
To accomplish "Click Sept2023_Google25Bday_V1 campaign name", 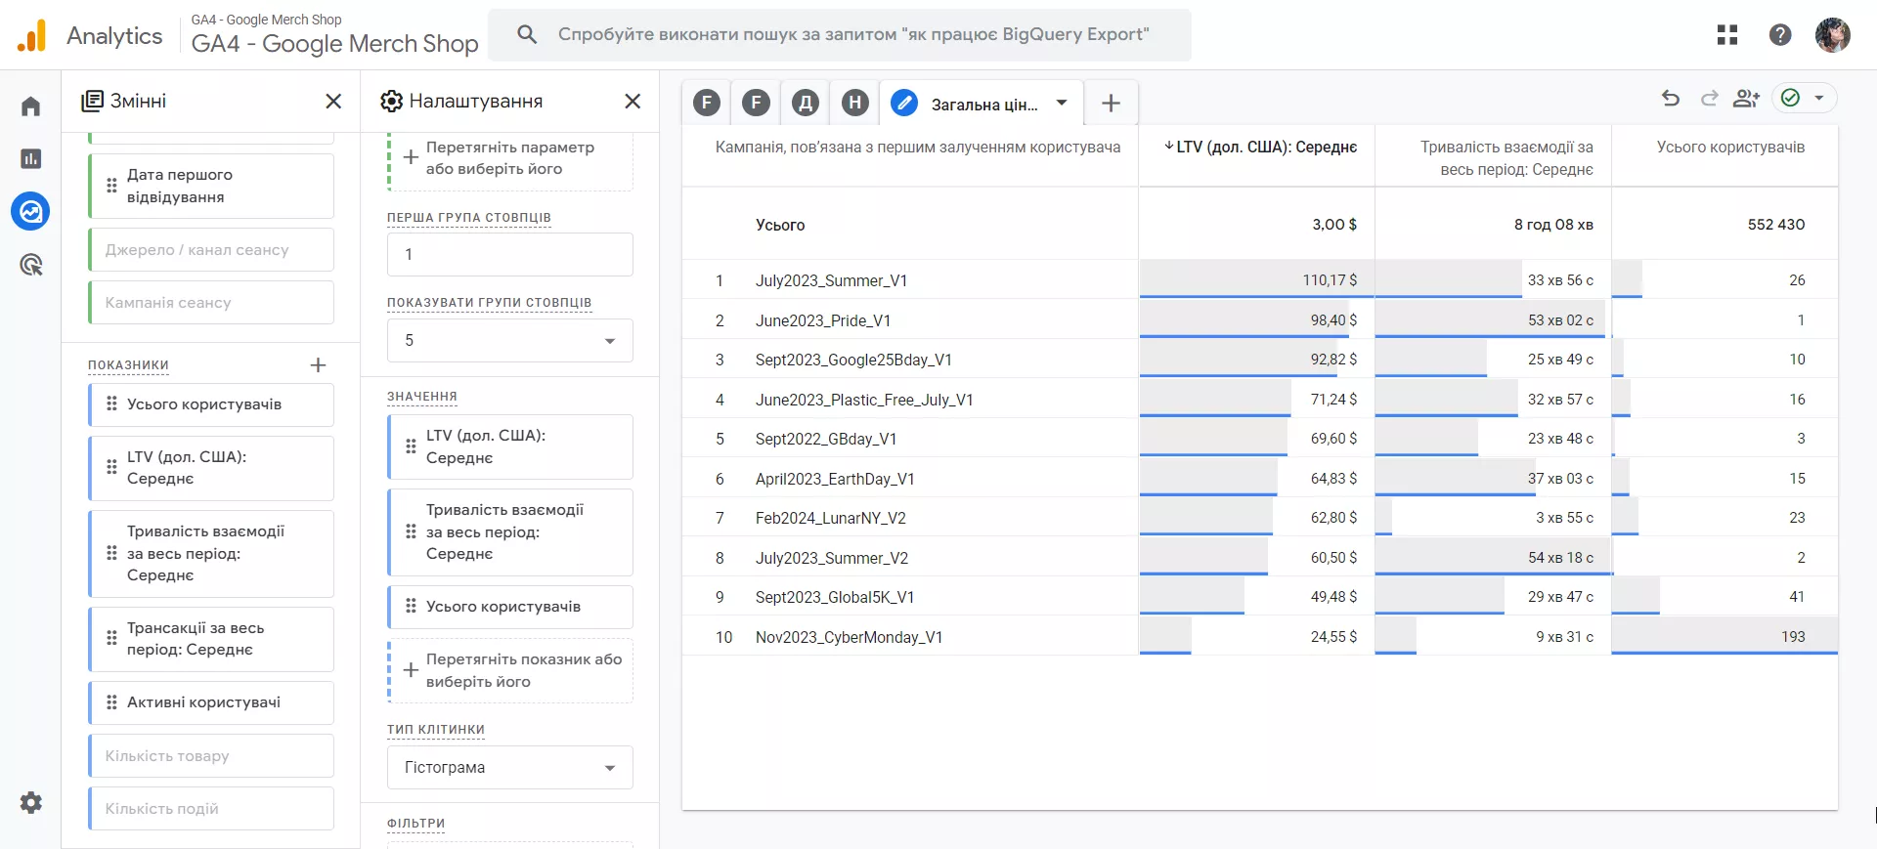I will click(853, 361).
